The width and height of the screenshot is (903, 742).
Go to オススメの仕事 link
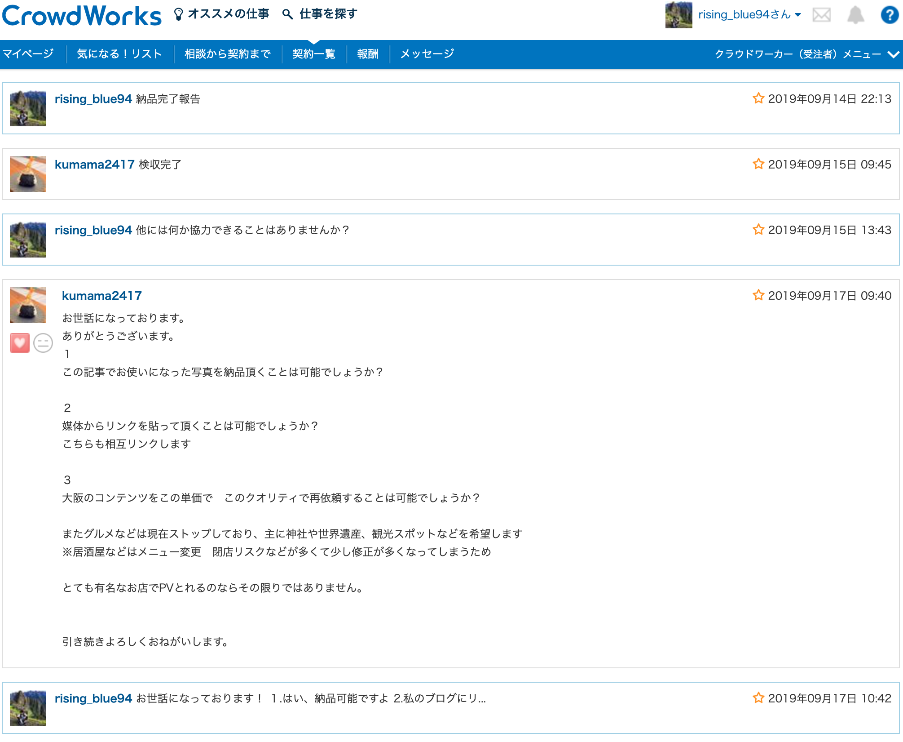(x=229, y=14)
